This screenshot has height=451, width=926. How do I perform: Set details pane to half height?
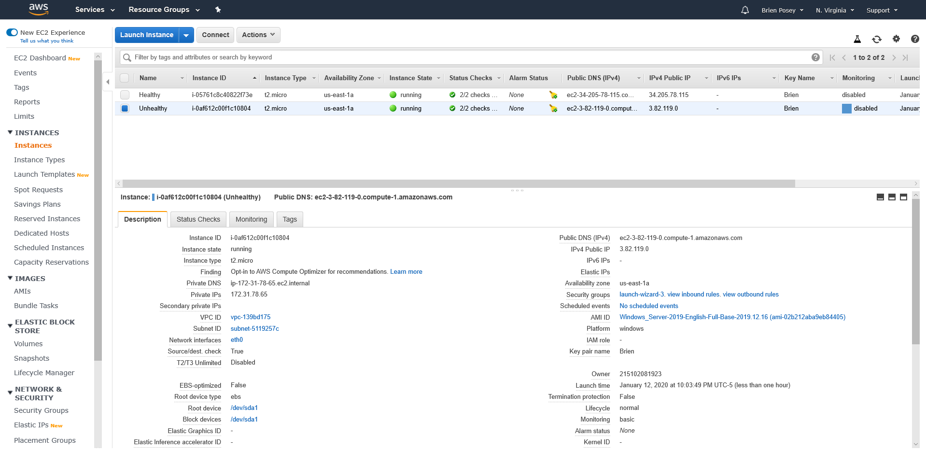(x=892, y=197)
